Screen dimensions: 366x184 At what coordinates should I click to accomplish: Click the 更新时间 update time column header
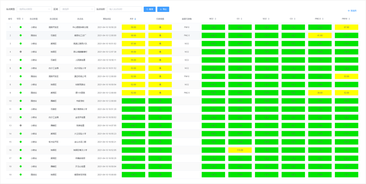pyautogui.click(x=107, y=19)
